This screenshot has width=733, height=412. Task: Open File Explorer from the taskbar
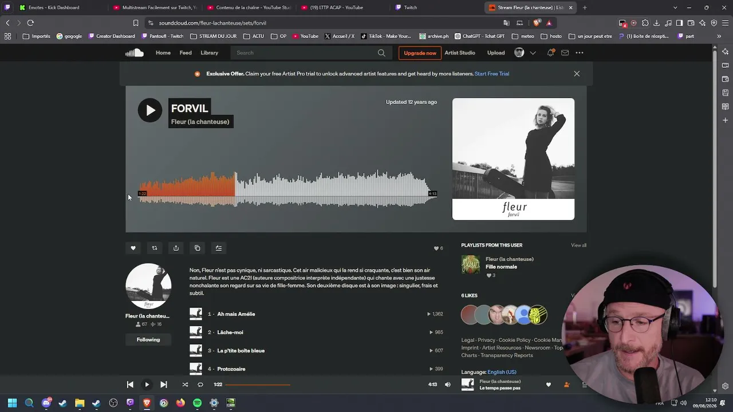click(x=80, y=403)
